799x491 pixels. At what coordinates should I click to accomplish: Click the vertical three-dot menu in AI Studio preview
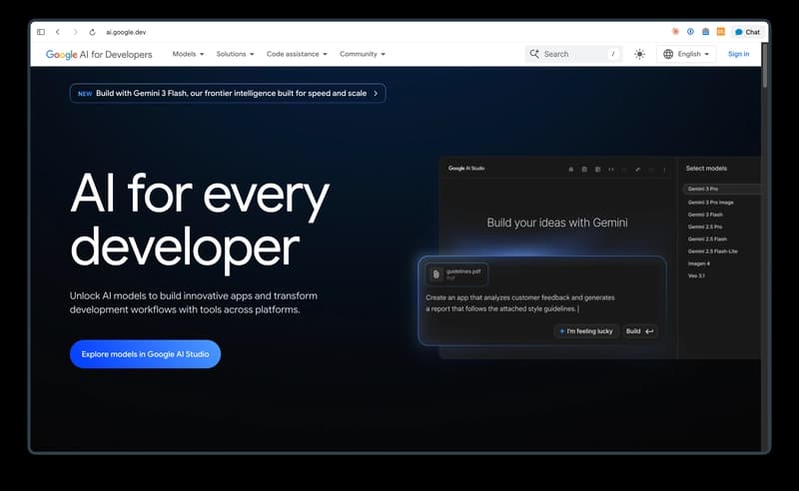point(664,169)
